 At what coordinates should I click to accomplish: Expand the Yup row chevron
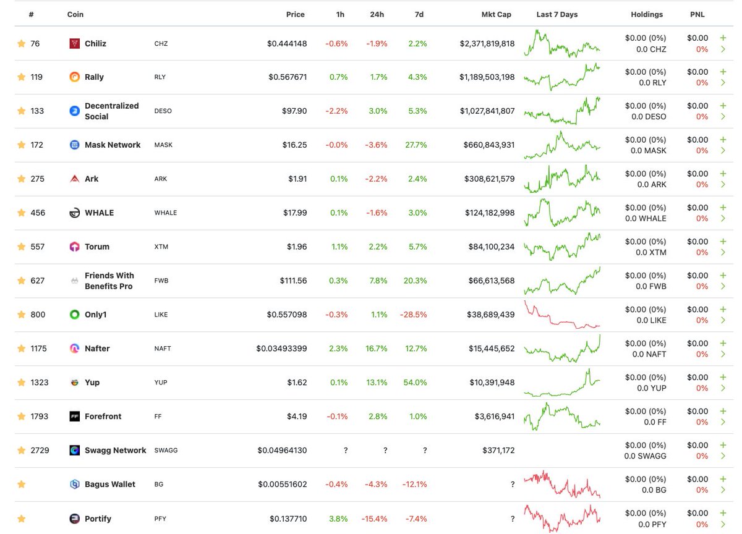click(723, 389)
